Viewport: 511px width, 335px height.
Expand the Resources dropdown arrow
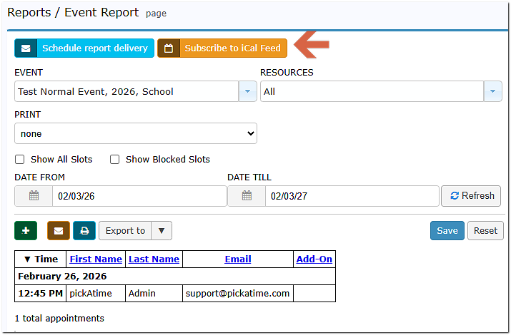click(x=492, y=91)
